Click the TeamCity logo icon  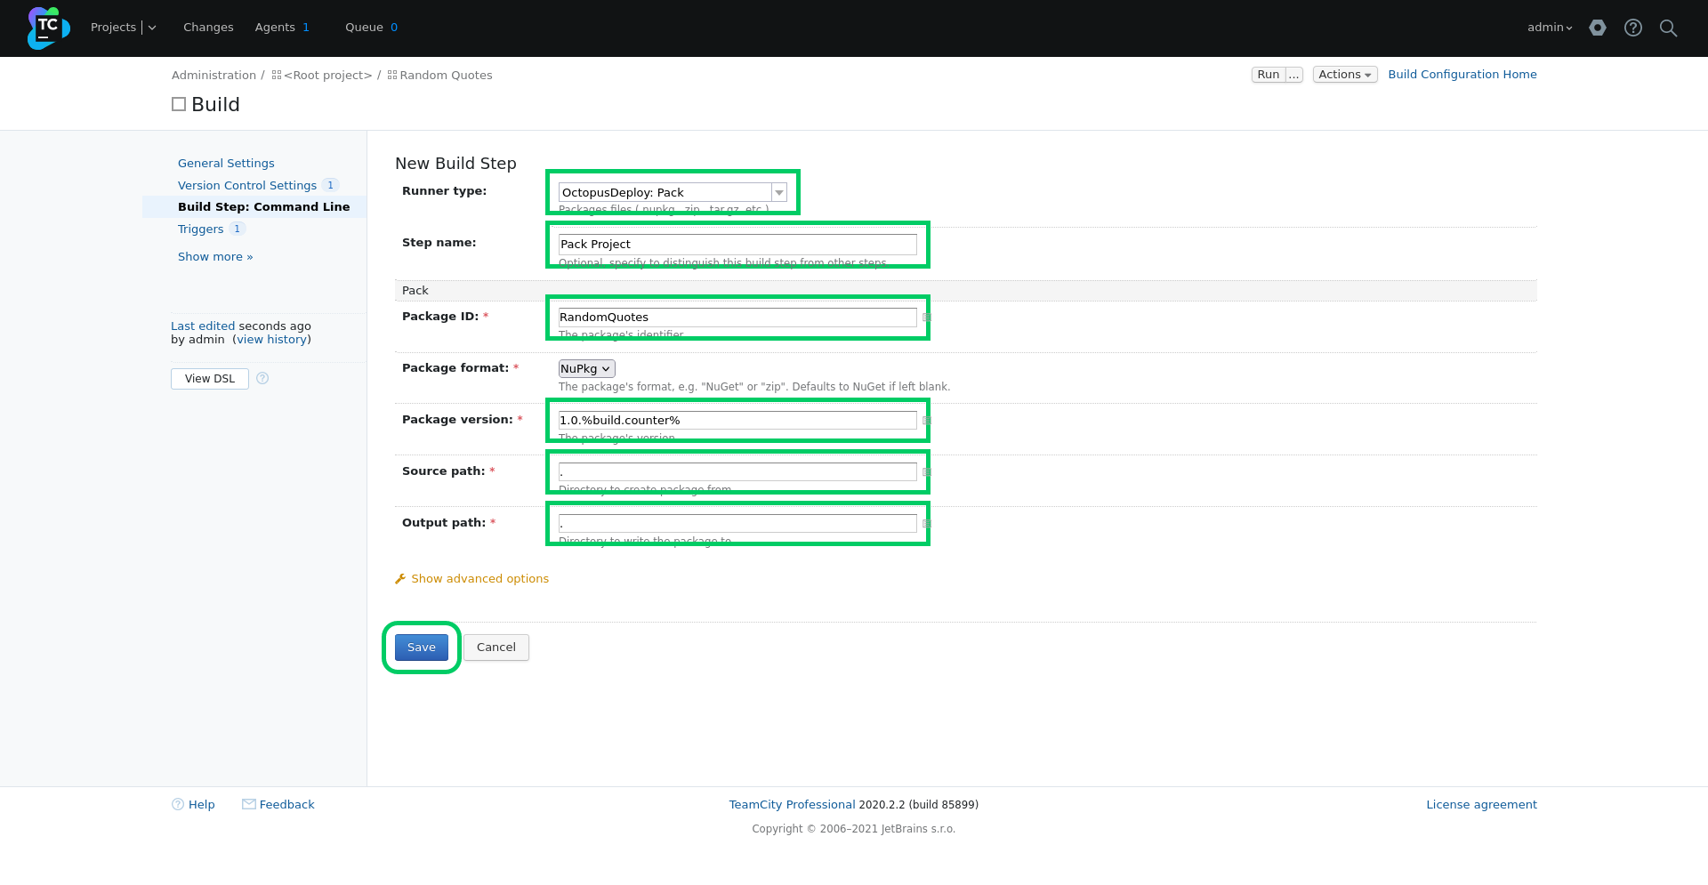click(x=48, y=28)
